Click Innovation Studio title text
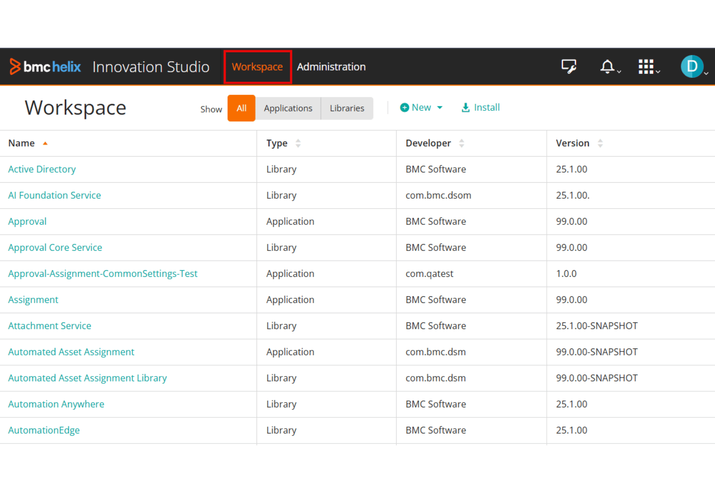The height and width of the screenshot is (477, 715). pyautogui.click(x=151, y=67)
